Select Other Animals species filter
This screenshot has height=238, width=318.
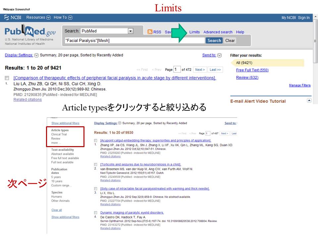pos(60,201)
